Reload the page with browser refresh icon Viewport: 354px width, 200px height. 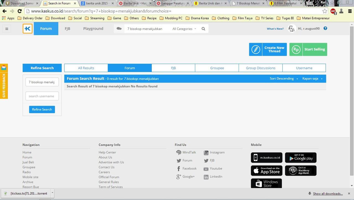(19, 11)
